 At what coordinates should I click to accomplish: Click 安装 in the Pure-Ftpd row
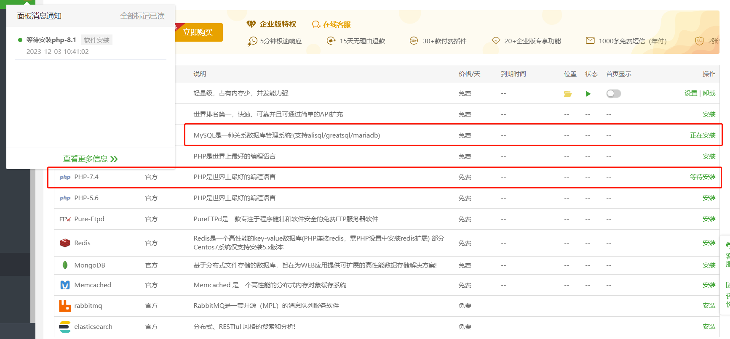coord(709,219)
